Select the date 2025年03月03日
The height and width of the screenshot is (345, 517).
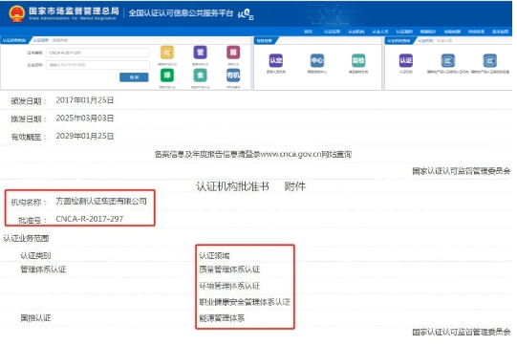click(85, 119)
